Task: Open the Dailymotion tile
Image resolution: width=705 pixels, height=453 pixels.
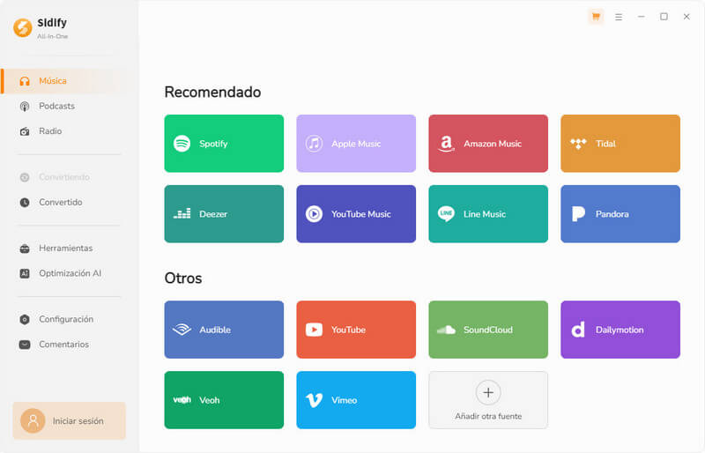Action: click(x=620, y=330)
